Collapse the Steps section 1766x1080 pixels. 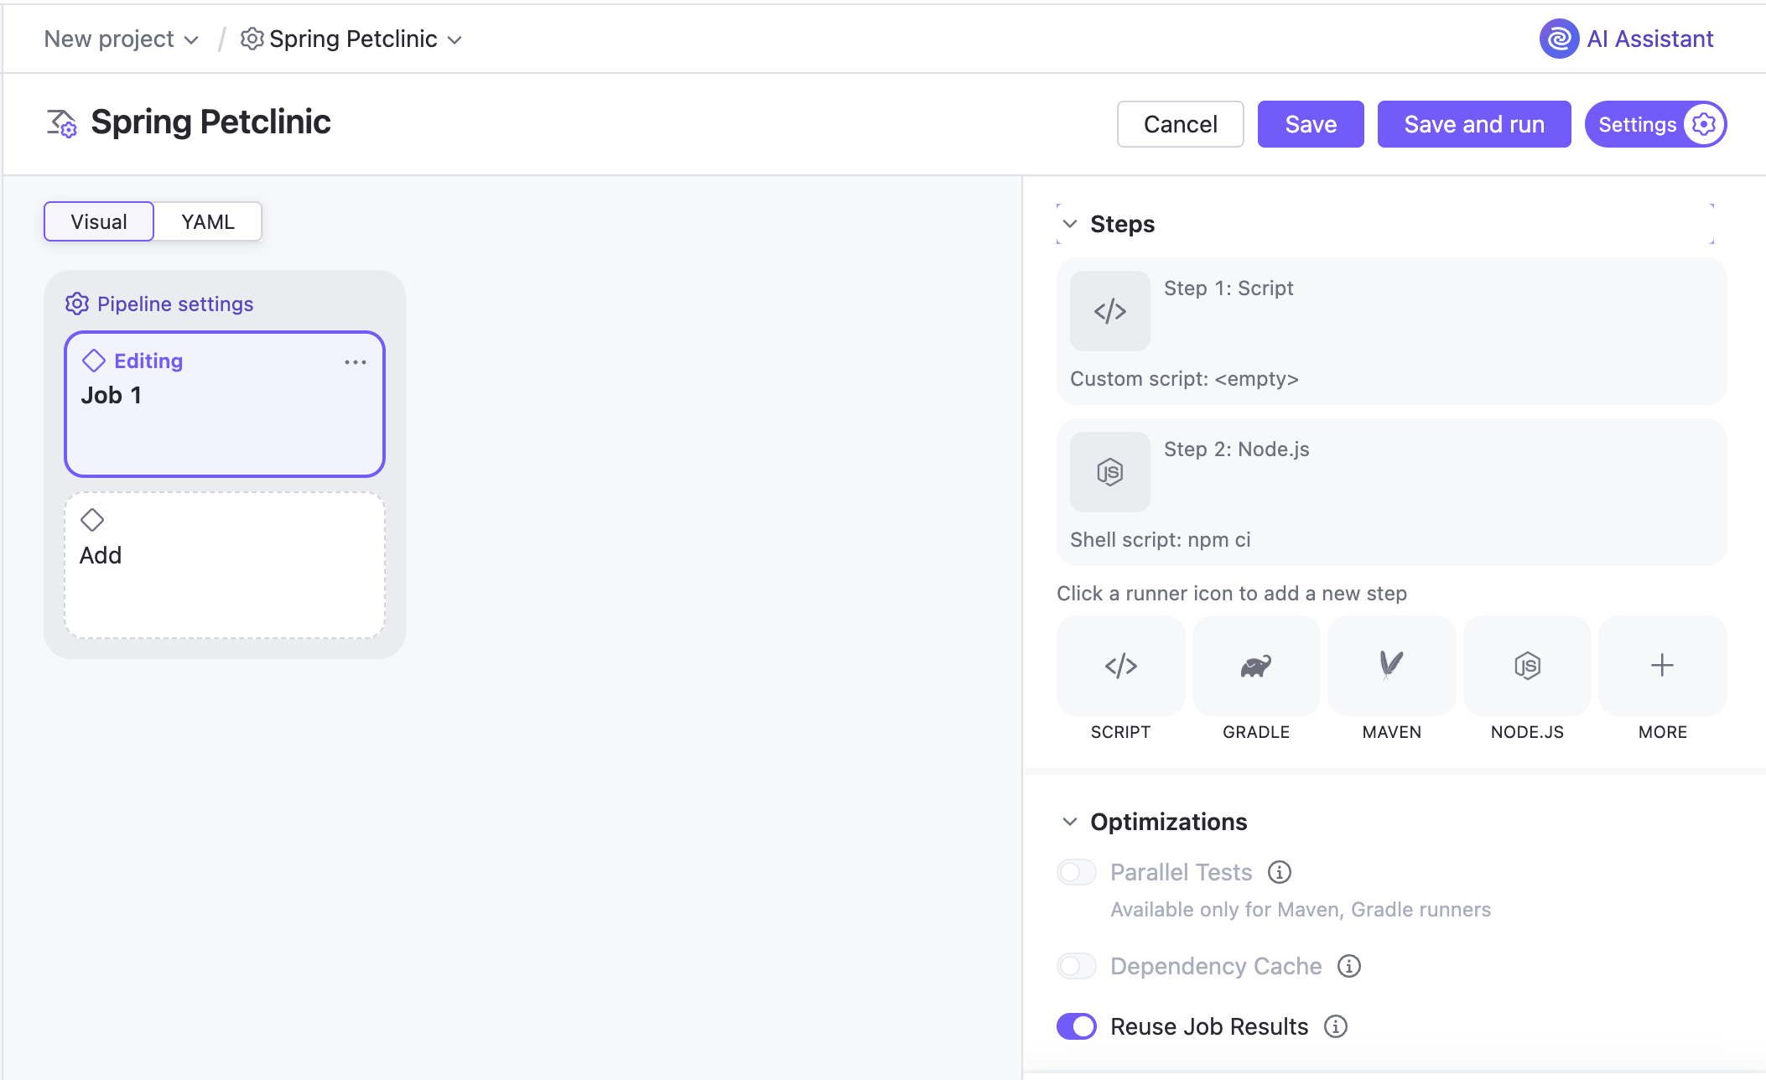[x=1070, y=224]
